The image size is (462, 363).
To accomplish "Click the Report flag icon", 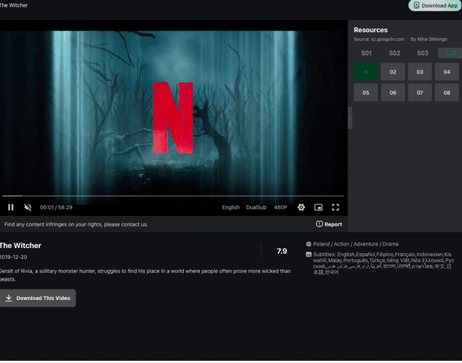I will (x=319, y=224).
